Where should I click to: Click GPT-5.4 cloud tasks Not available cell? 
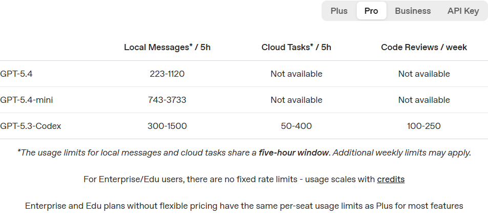tap(296, 74)
